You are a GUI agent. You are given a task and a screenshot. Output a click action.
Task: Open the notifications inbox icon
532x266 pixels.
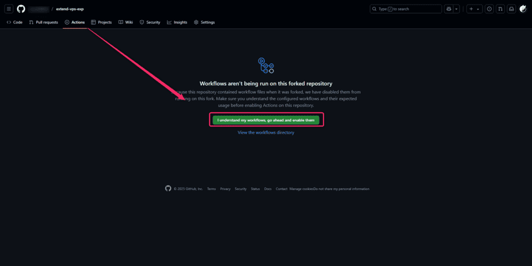(x=511, y=9)
